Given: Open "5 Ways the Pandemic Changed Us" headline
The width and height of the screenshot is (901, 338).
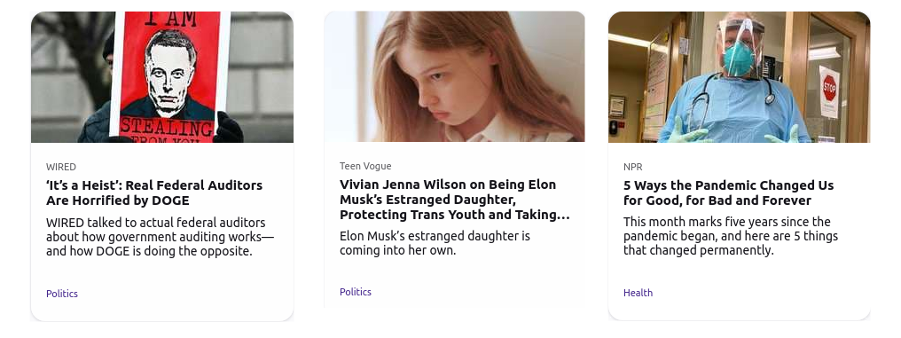Looking at the screenshot, I should [729, 193].
